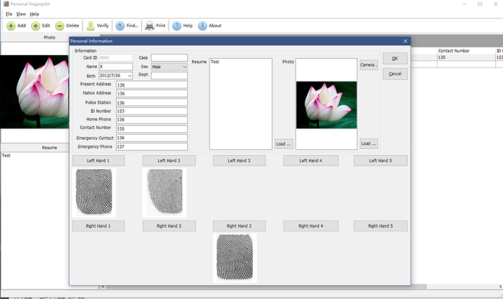The width and height of the screenshot is (503, 299).
Task: Click the ID Number field
Action: click(152, 111)
